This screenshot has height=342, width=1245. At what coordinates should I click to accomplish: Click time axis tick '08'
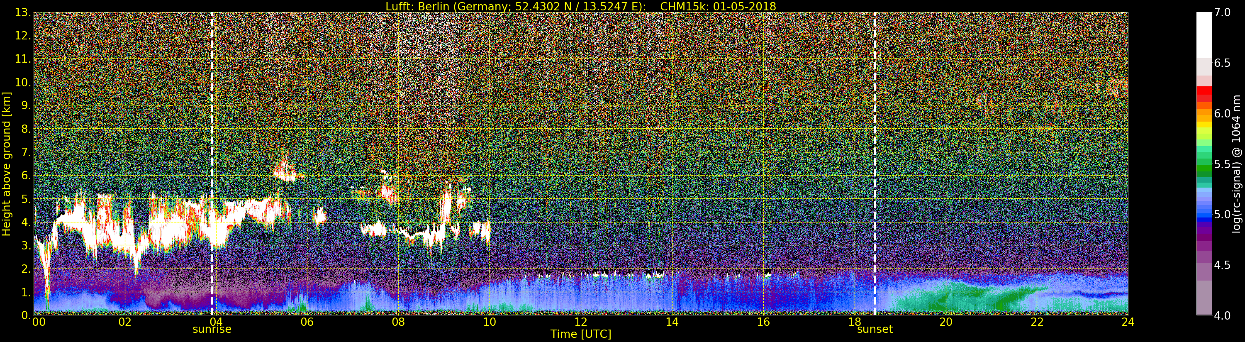398,322
